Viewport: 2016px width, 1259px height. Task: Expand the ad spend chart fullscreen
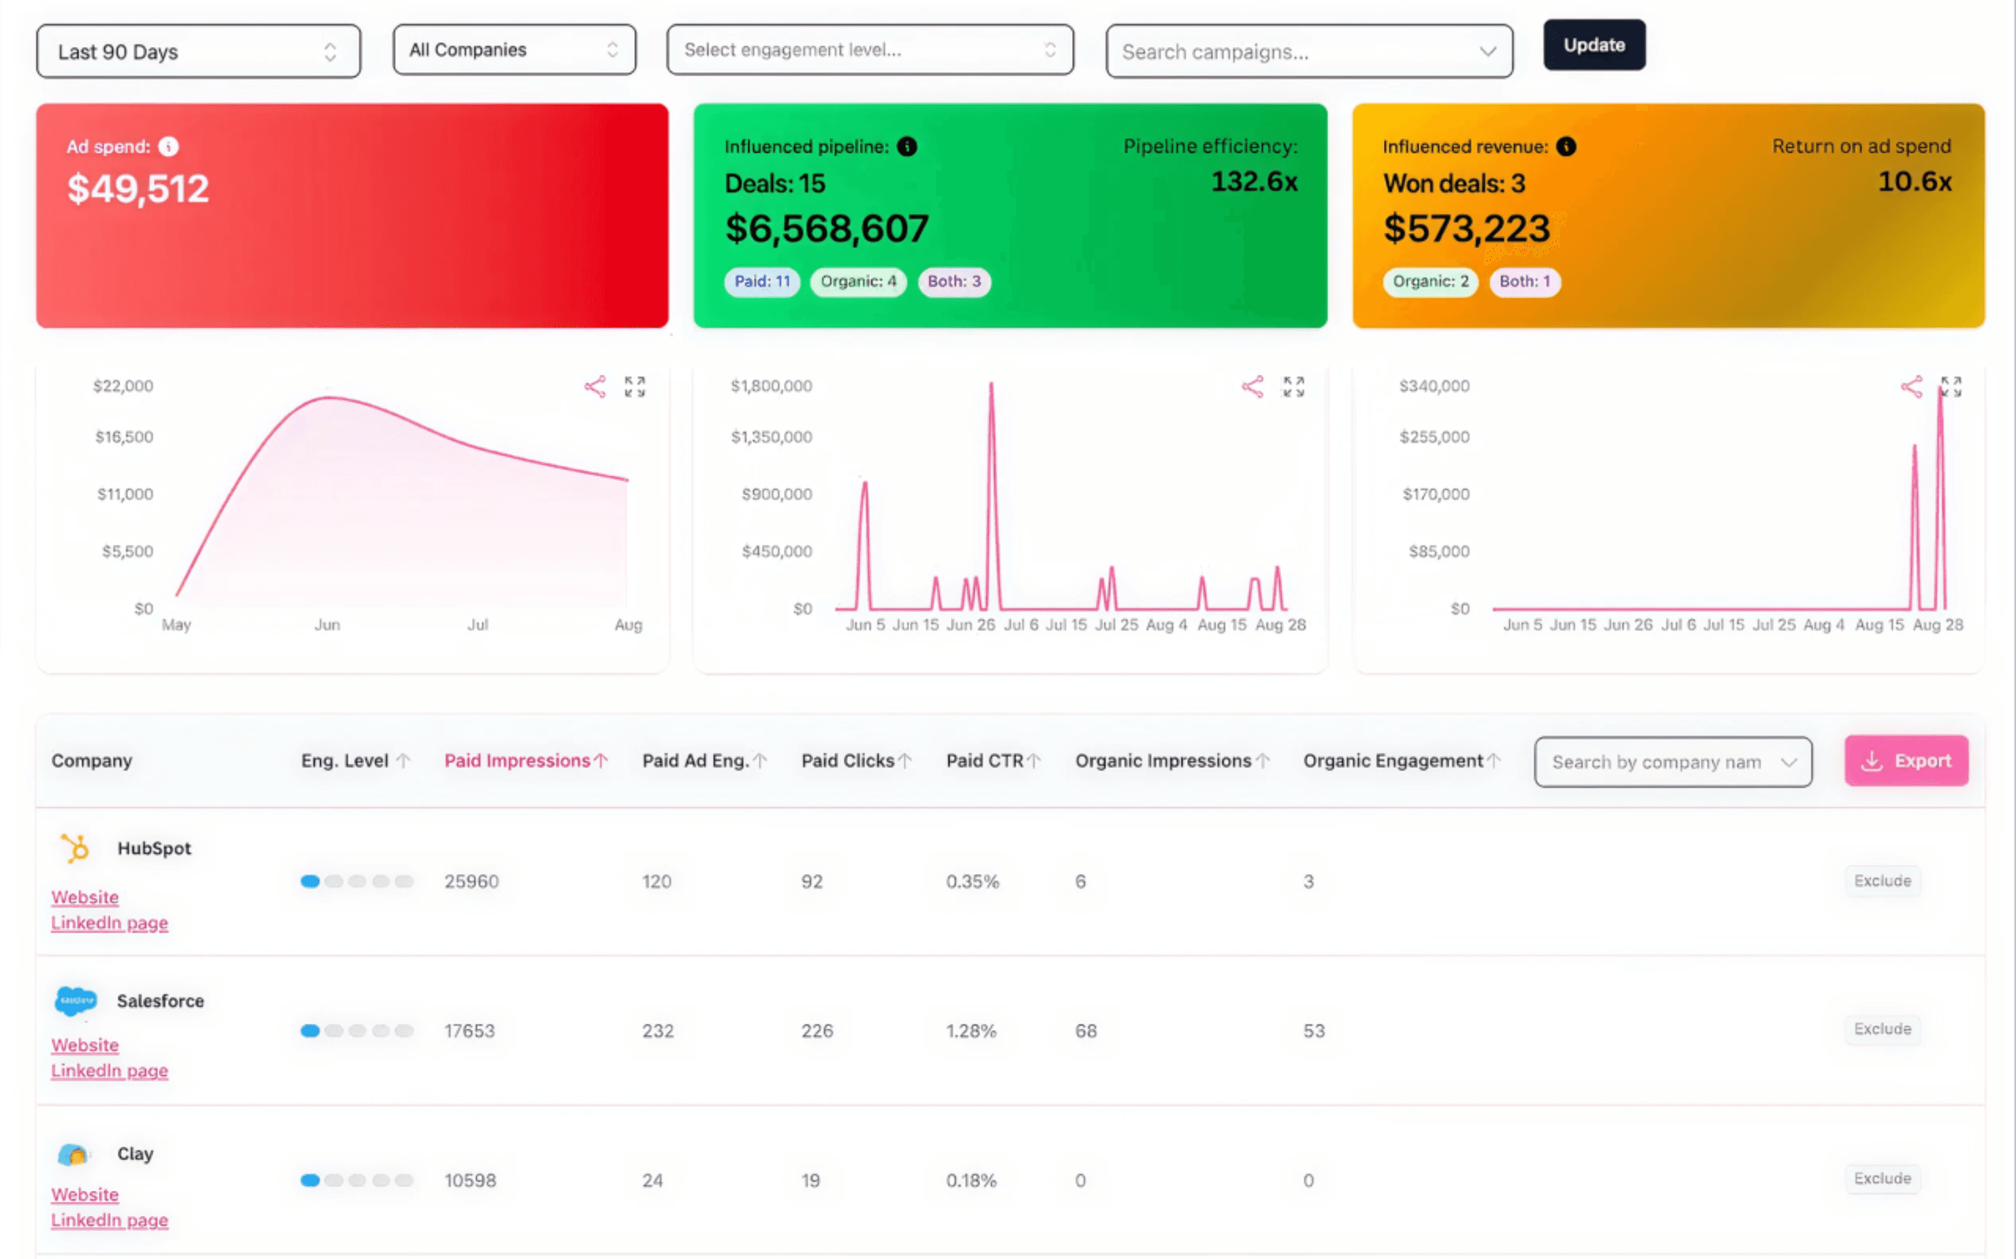click(x=635, y=386)
